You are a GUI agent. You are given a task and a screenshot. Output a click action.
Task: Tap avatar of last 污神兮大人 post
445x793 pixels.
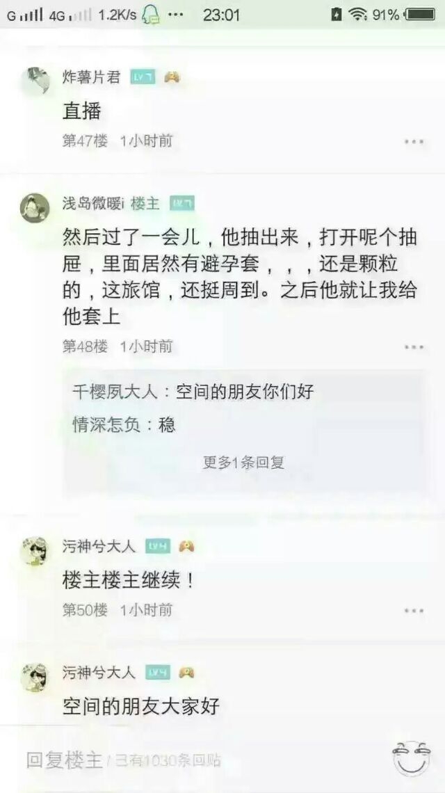35,678
